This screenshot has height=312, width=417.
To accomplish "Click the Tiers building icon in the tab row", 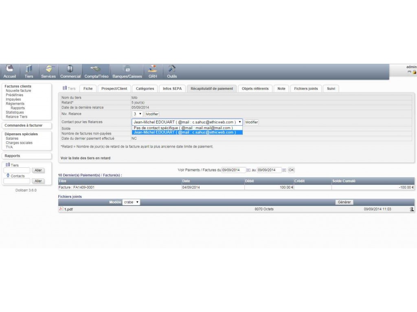I will point(65,88).
